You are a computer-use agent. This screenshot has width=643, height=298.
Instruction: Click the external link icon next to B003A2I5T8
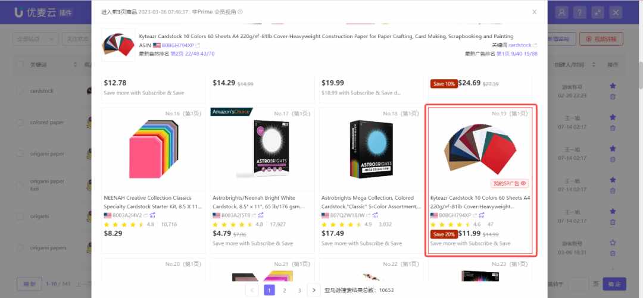(254, 215)
